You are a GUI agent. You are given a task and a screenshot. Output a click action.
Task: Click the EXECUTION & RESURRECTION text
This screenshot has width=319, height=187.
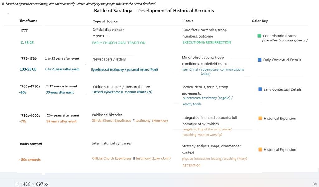[x=207, y=42]
